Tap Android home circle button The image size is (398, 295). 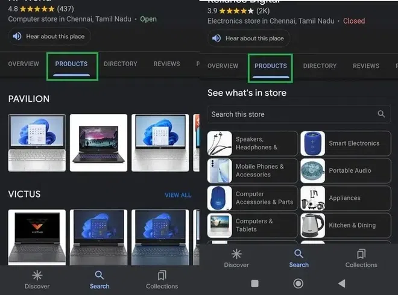pyautogui.click(x=298, y=284)
